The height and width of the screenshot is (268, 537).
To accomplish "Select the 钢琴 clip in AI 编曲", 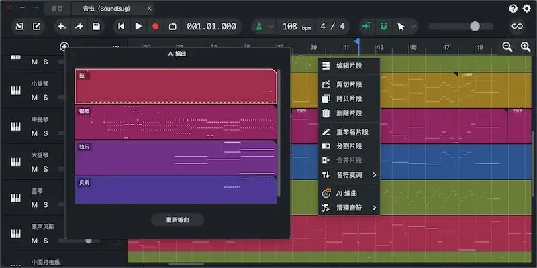I will point(176,122).
